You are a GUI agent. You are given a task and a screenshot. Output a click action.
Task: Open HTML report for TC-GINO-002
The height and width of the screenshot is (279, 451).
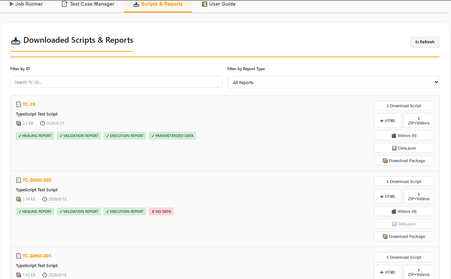(x=388, y=197)
